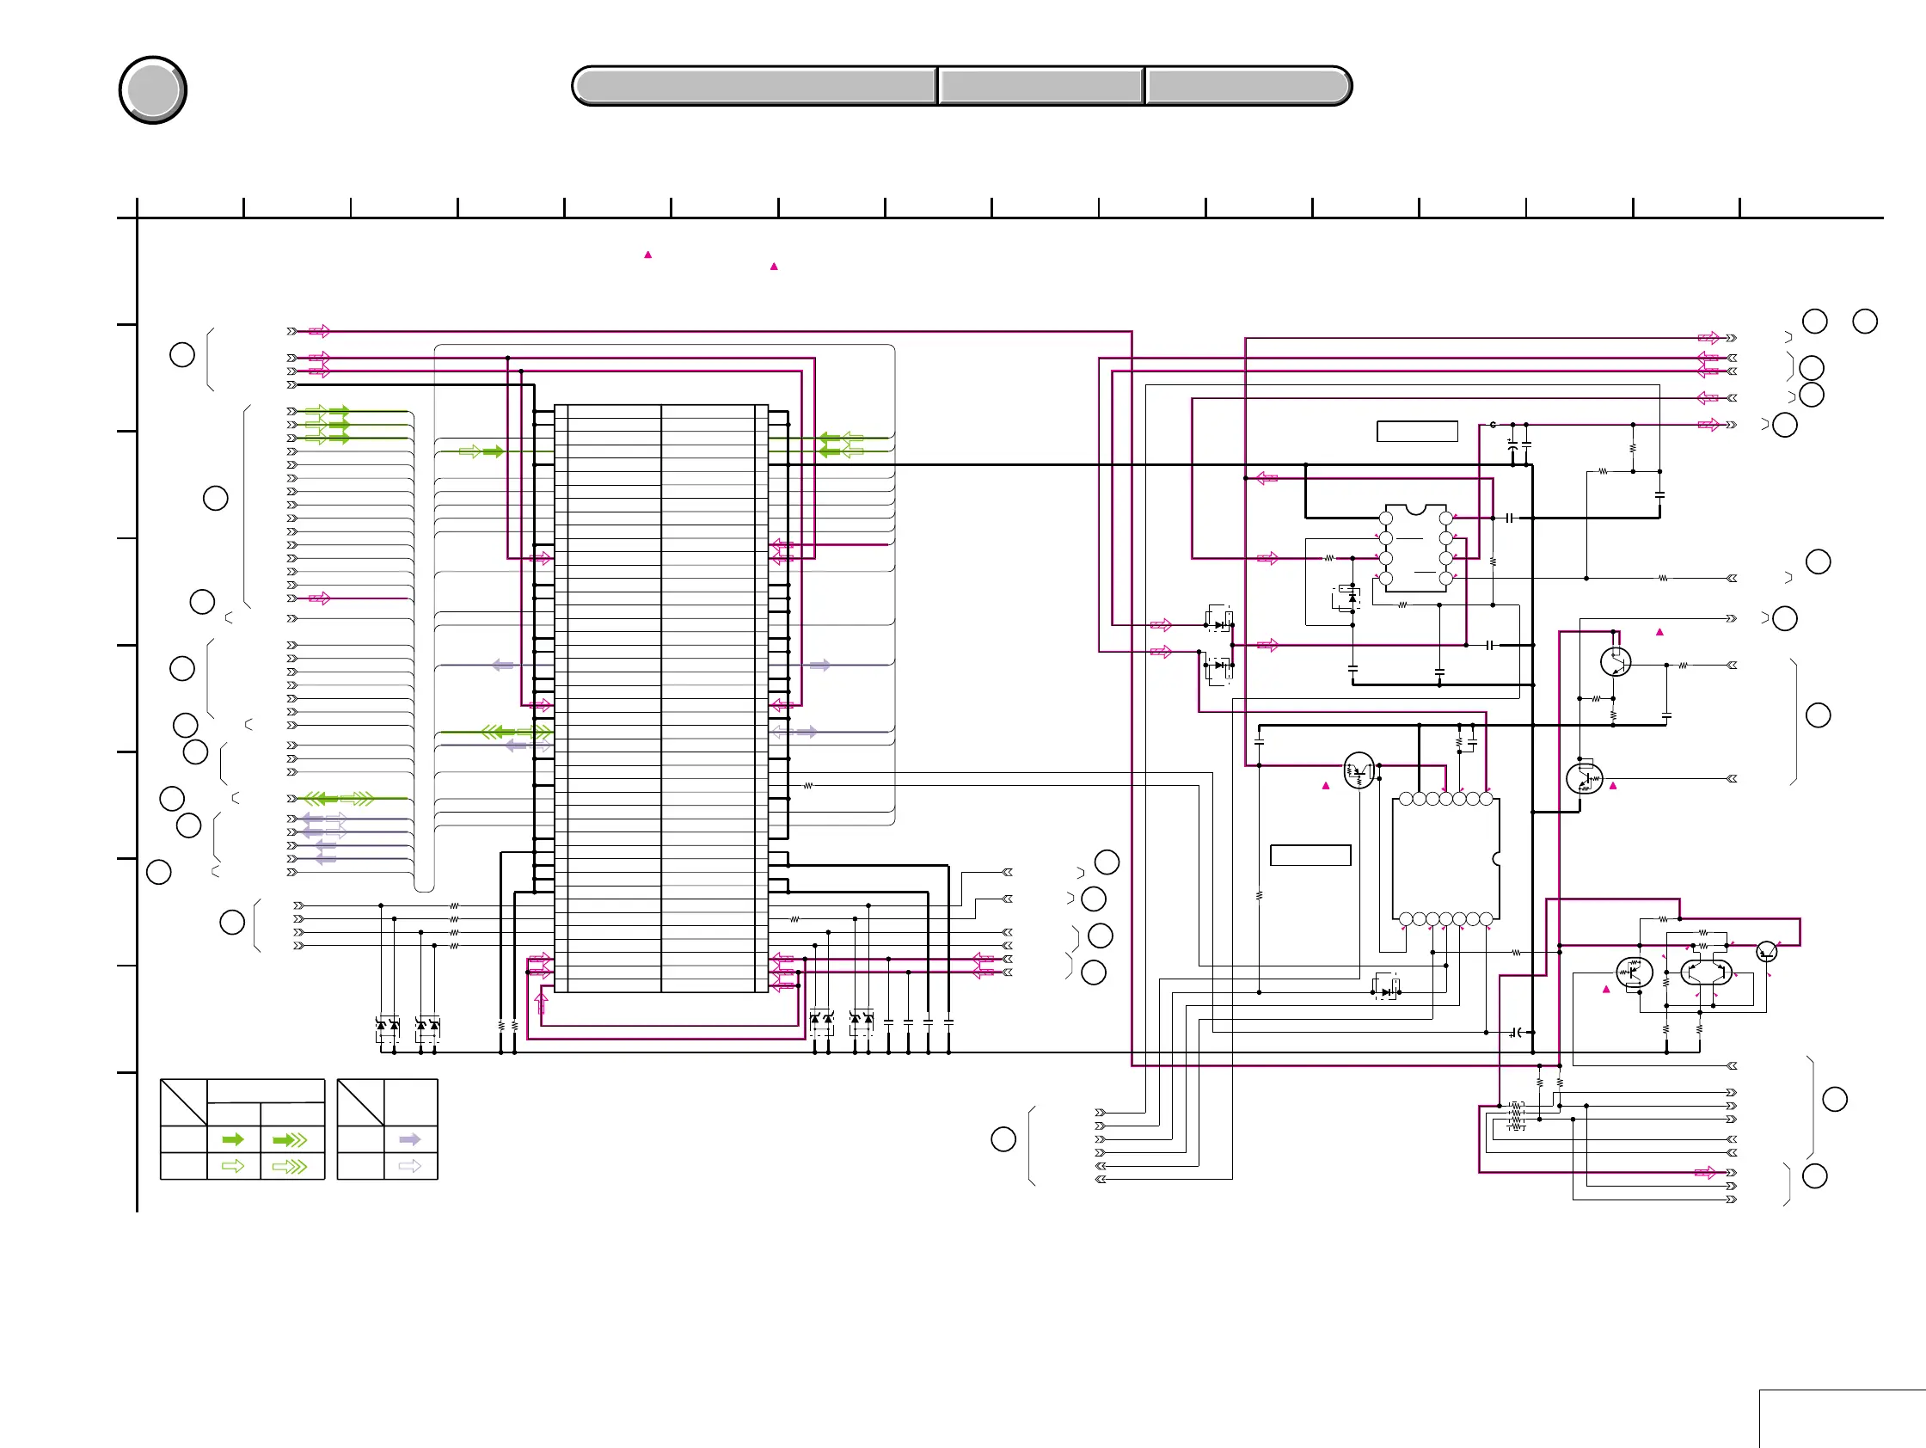Click the fourteen-pin IC body with side notch

pos(1444,859)
